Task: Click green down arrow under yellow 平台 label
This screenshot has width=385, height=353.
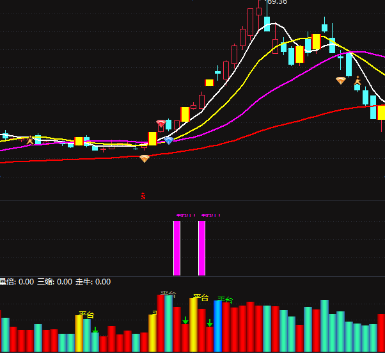Action: 95,330
